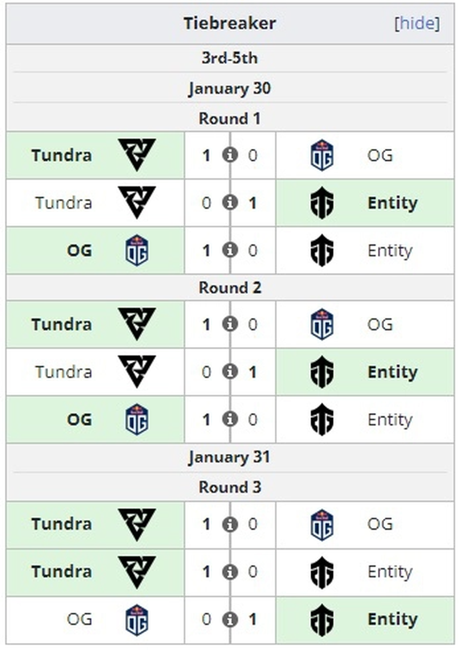Viewport: 459px width, 650px height.
Task: Click Tundra logo in Round 1 first match
Action: coord(137,155)
